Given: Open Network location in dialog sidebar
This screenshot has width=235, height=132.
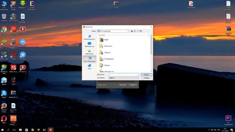Looking at the screenshot, I should [x=90, y=66].
